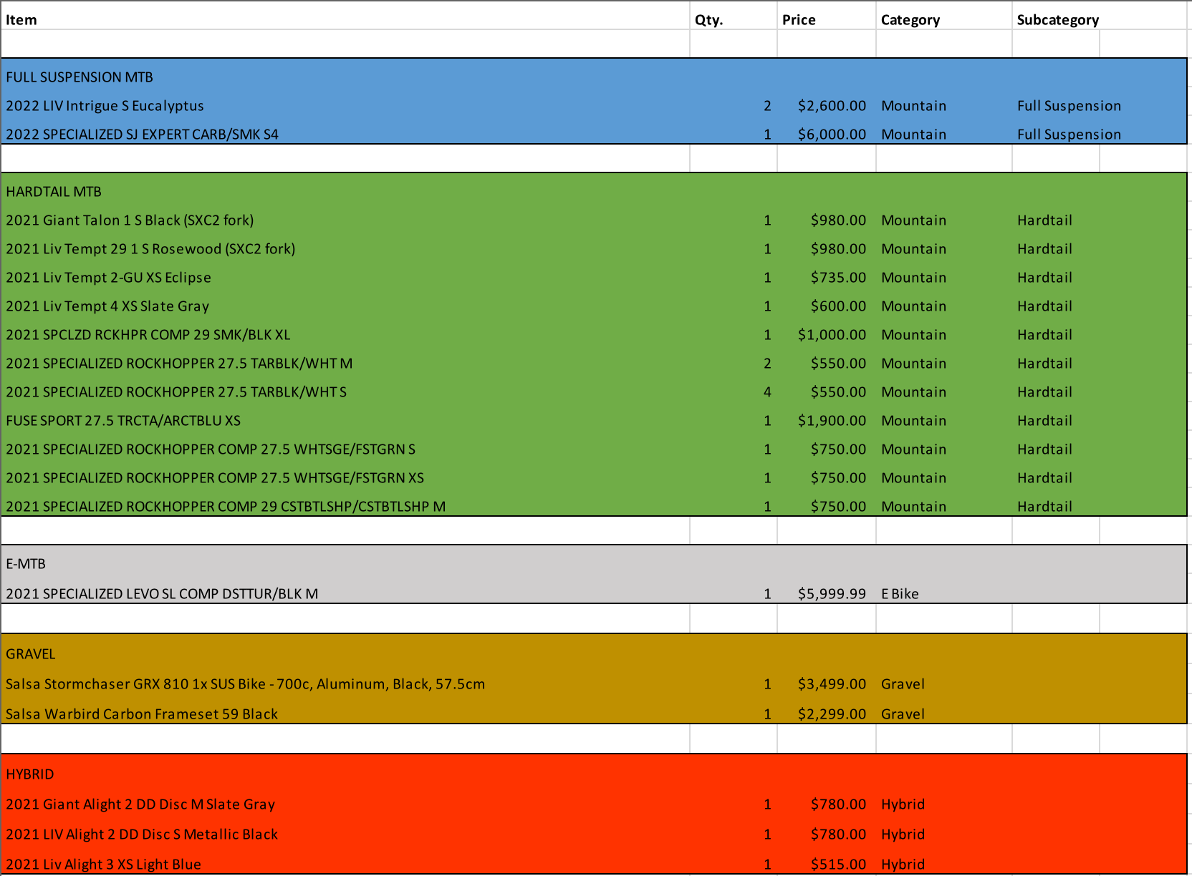The width and height of the screenshot is (1192, 876).
Task: Click Salsa Warbird Carbon Frameset 59 Black
Action: [x=142, y=714]
